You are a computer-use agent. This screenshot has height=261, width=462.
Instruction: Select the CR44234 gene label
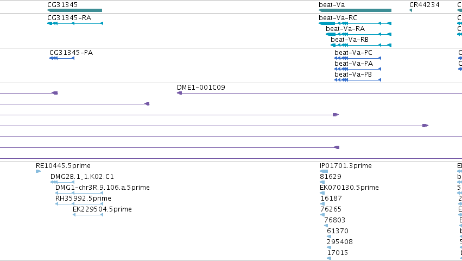coord(425,5)
